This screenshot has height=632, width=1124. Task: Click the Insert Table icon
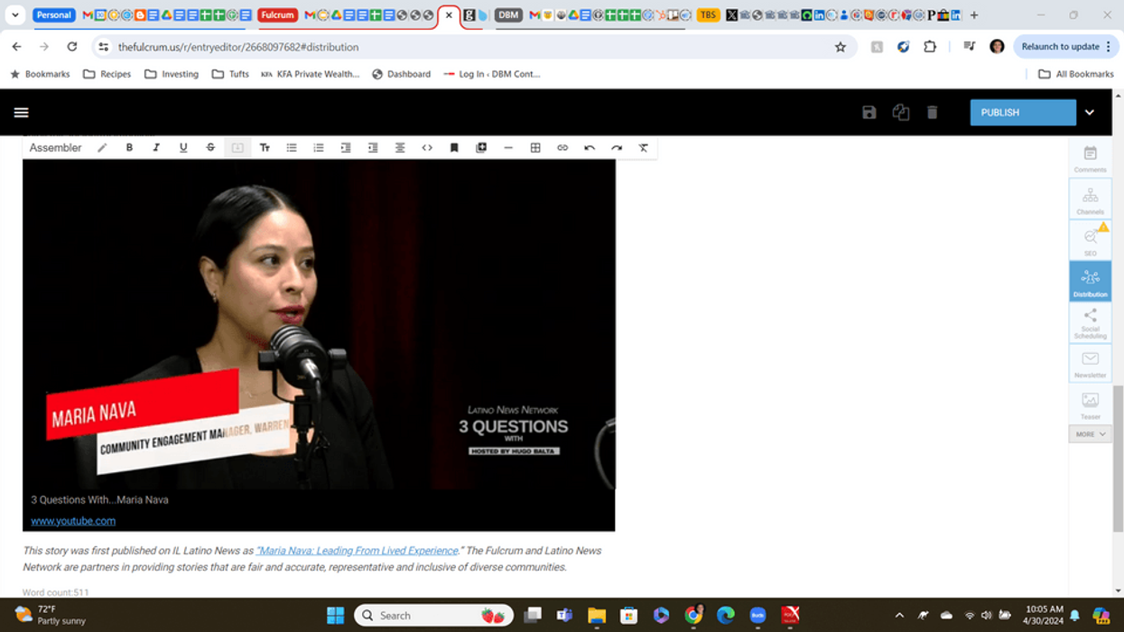[x=535, y=147]
